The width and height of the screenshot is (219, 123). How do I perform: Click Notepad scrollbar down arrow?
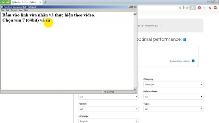(135, 88)
